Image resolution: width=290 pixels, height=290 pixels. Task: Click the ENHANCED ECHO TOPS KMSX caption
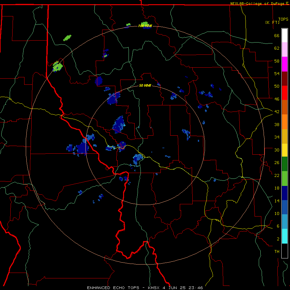click(x=145, y=288)
